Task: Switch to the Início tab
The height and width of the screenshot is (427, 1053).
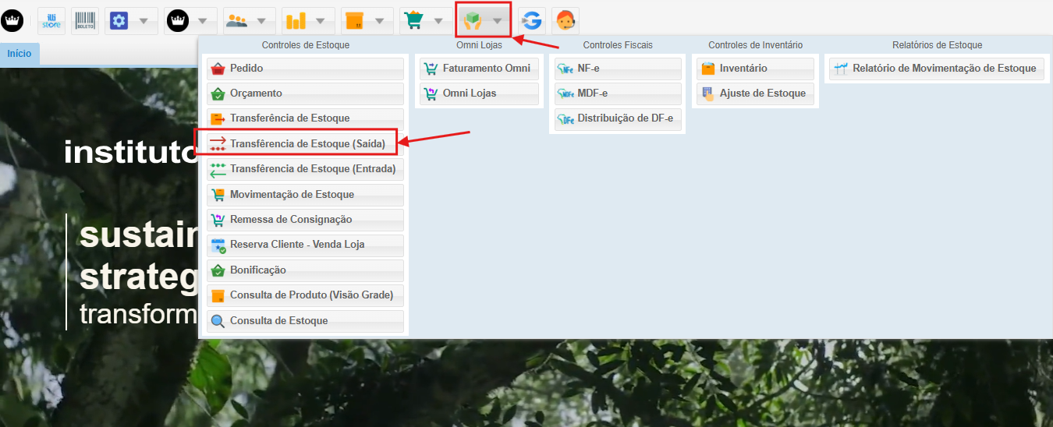Action: point(19,54)
